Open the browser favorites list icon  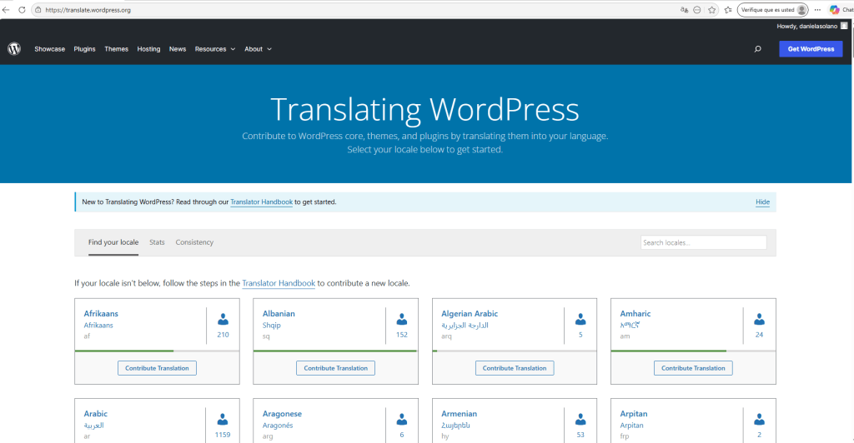tap(727, 10)
